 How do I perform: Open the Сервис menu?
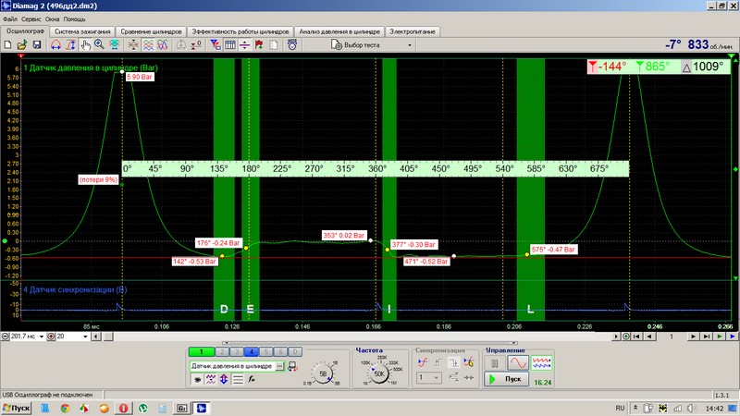31,19
